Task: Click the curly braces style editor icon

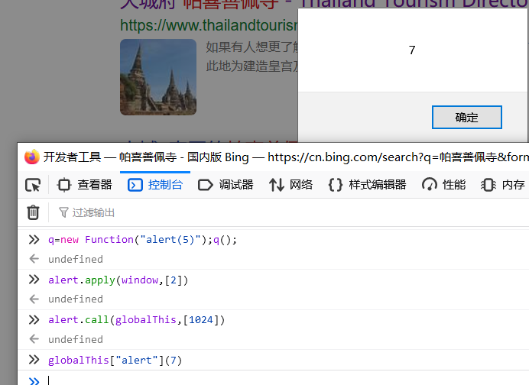Action: 336,185
